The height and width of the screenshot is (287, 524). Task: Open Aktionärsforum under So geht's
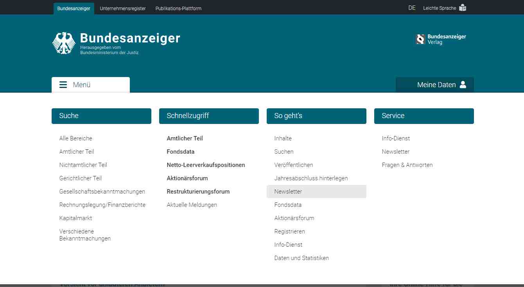[294, 218]
